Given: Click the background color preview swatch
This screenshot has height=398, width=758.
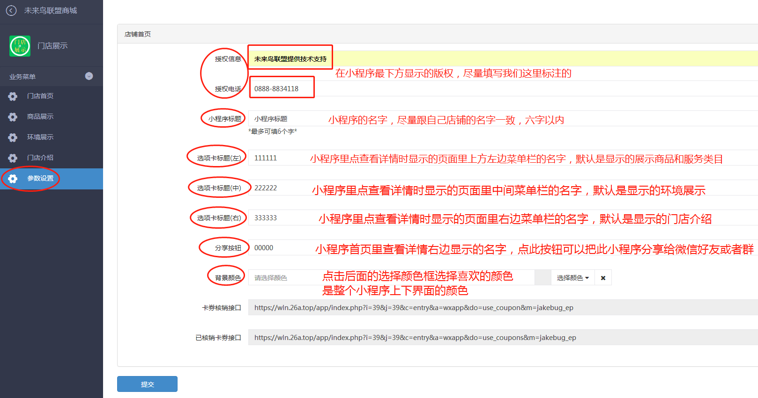Looking at the screenshot, I should pos(542,278).
